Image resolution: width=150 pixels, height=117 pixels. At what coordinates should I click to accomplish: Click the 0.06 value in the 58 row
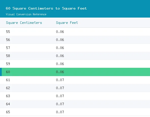pos(60,56)
